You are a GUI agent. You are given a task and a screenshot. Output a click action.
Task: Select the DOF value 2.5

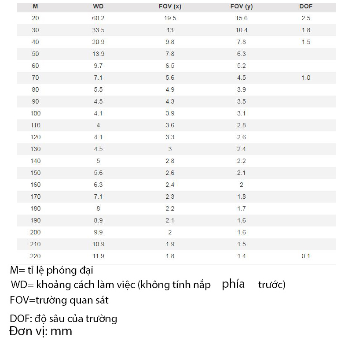(306, 19)
